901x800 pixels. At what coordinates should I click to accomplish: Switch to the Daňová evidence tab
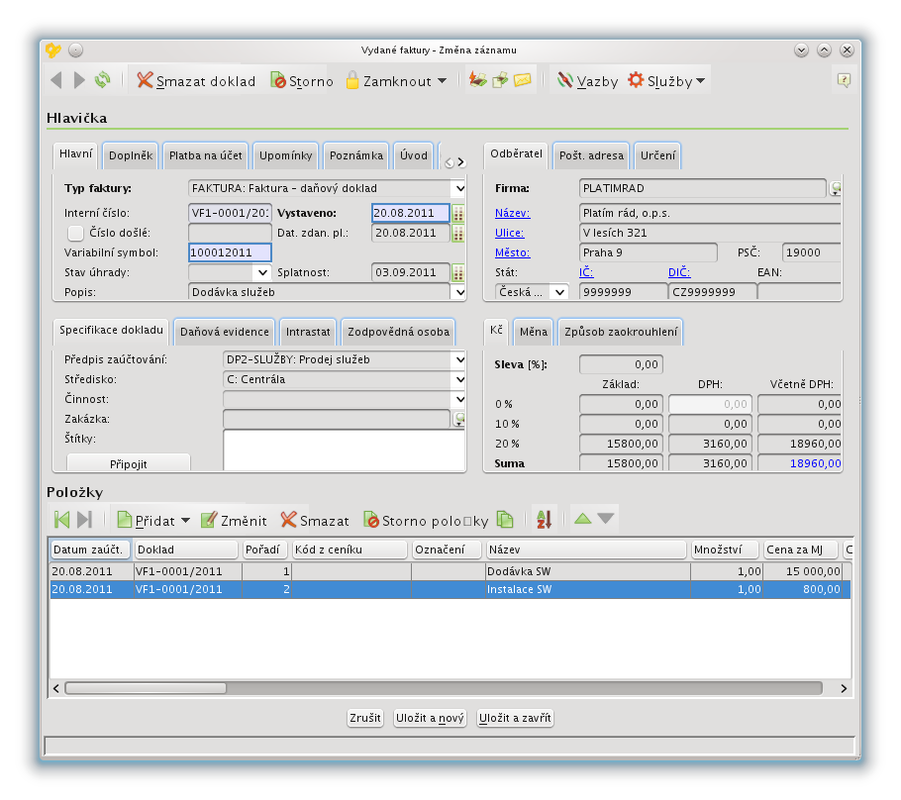(224, 332)
